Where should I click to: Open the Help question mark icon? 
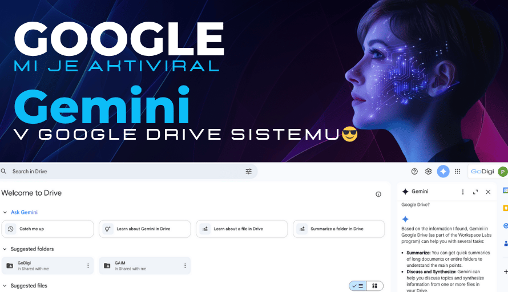coord(414,171)
